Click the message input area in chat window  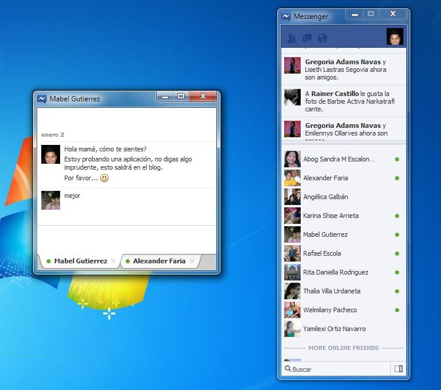tap(127, 239)
